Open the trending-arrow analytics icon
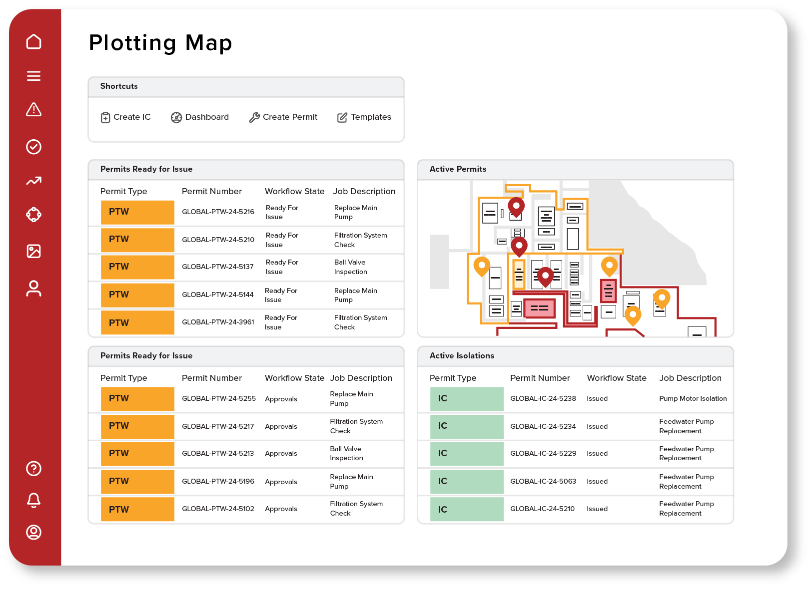 [33, 181]
